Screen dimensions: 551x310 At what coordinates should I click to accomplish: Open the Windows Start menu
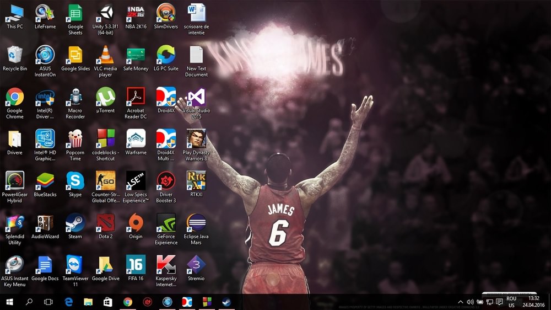pos(10,302)
